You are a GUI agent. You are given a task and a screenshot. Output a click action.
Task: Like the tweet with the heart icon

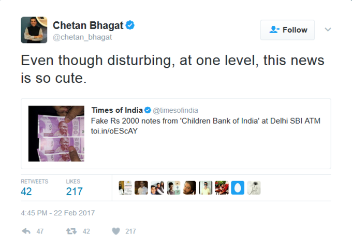(116, 231)
